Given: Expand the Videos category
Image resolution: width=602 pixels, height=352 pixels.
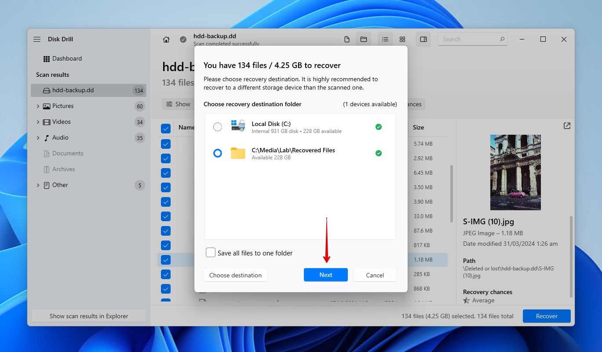Looking at the screenshot, I should (x=38, y=122).
